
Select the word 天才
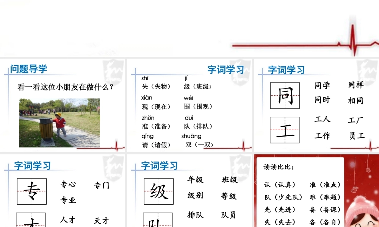click(x=102, y=221)
